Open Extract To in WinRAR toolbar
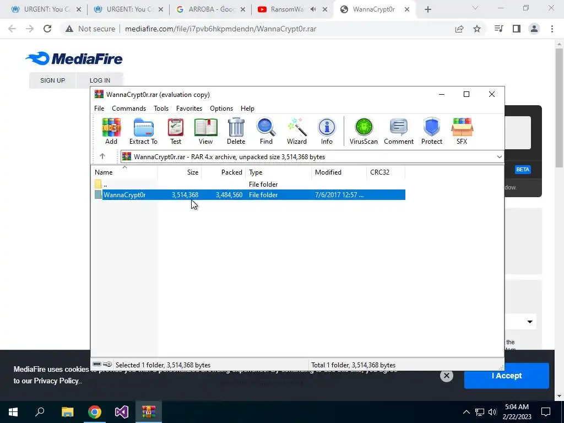564x423 pixels. [x=144, y=131]
